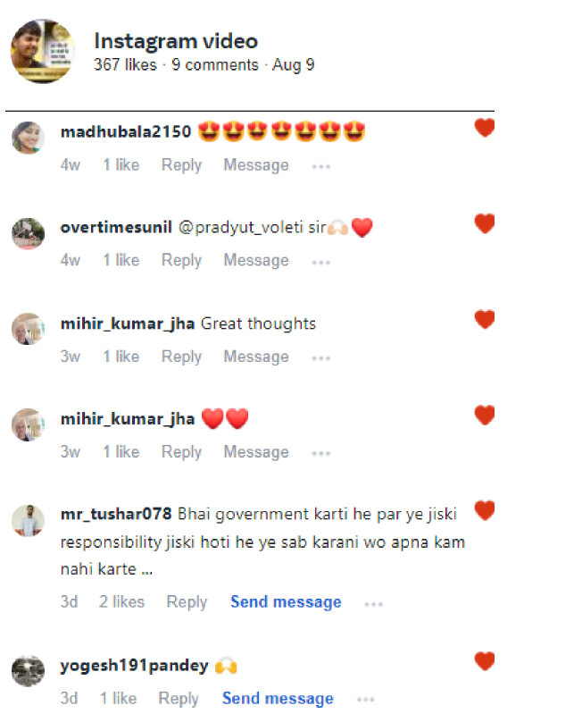Open madhubala2150's profile avatar
Viewport: 582px width, 722px height.
(28, 138)
